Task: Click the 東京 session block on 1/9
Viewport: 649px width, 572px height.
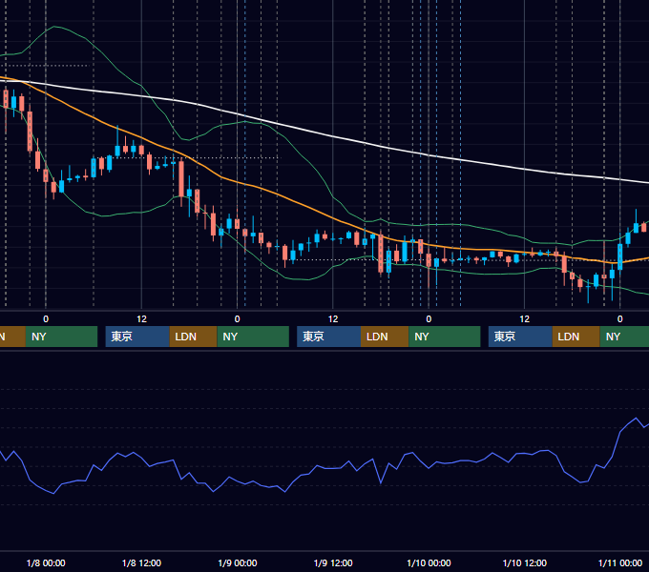Action: (329, 337)
